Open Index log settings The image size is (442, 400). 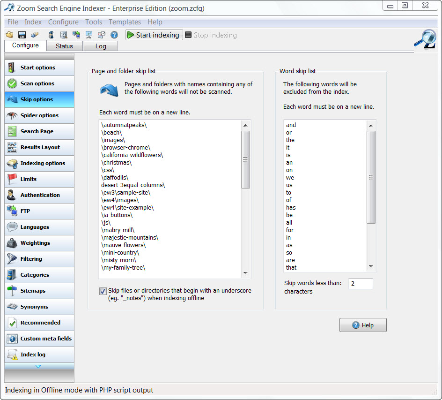pos(39,355)
